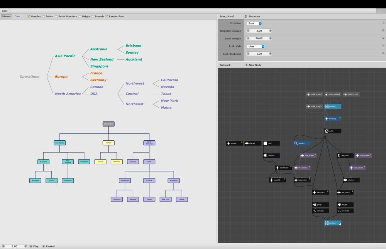
Task: Enable the Points checkbox
Action: (x=44, y=17)
